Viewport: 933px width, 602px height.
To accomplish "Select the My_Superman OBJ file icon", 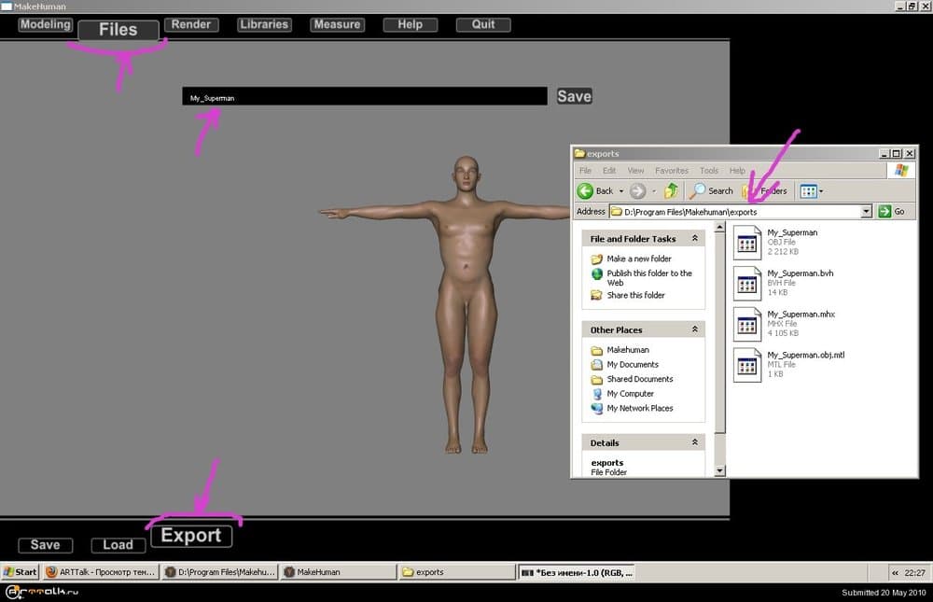I will (x=746, y=243).
